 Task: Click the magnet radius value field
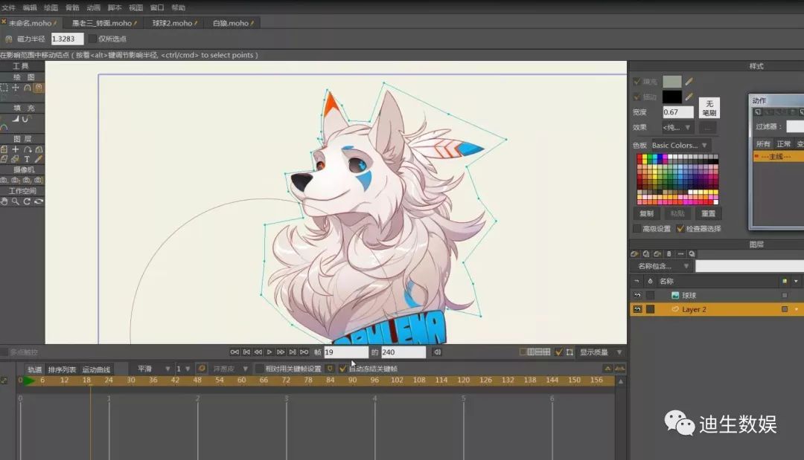click(x=67, y=39)
